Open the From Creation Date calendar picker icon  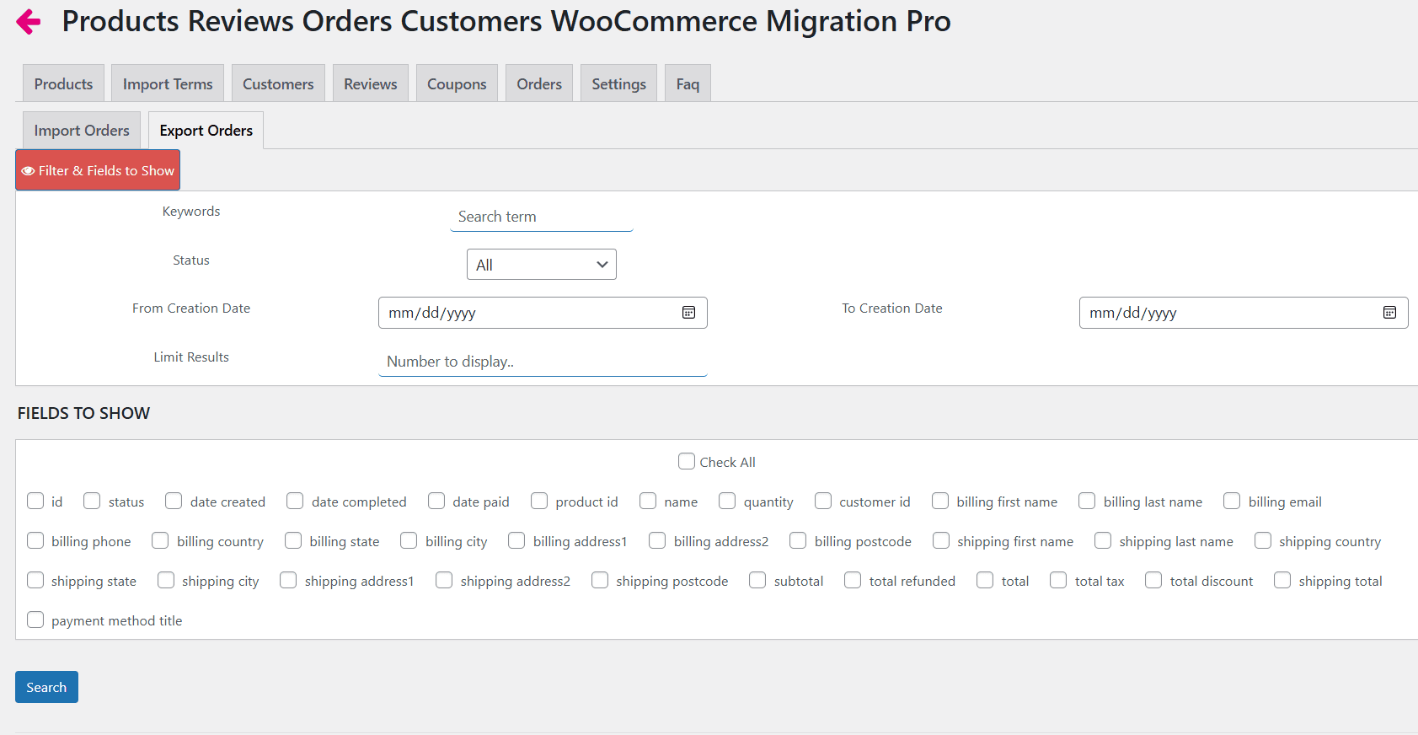[x=688, y=313]
